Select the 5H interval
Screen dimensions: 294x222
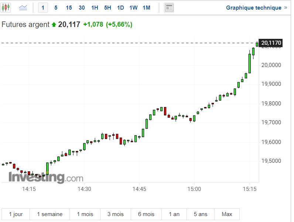[x=107, y=8]
